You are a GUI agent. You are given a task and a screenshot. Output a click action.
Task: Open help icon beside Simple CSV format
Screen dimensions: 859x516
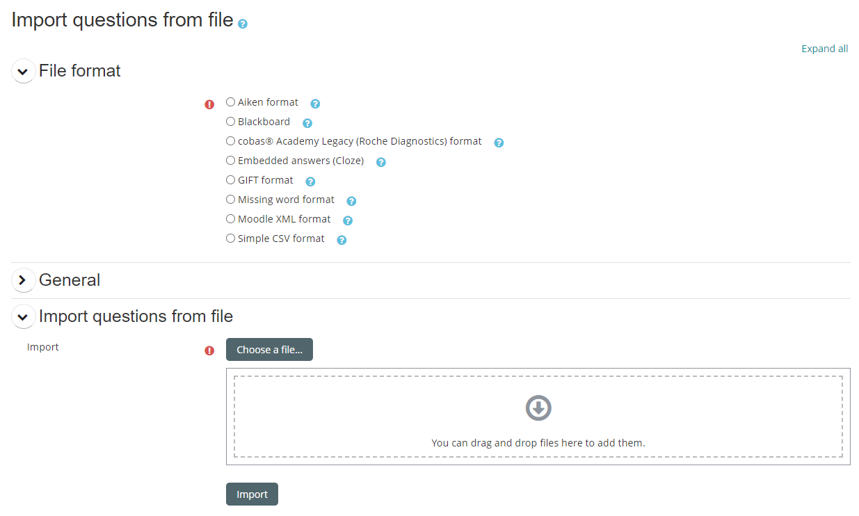click(342, 240)
